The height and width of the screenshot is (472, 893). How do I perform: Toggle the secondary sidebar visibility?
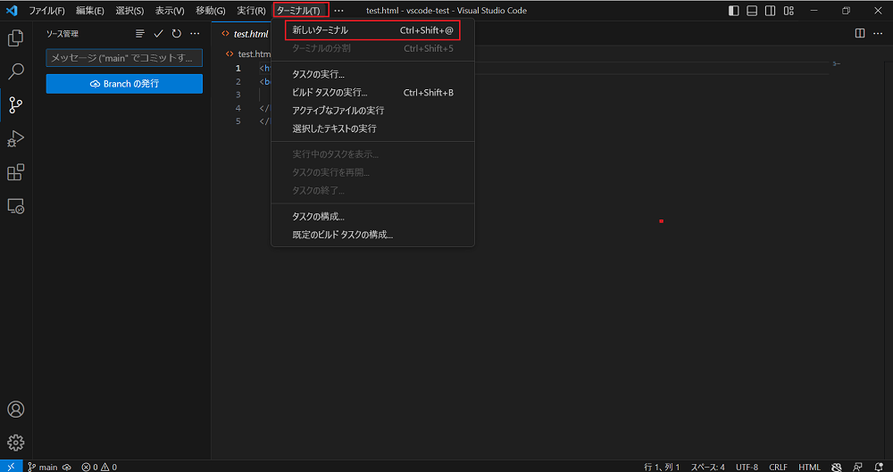(x=772, y=11)
